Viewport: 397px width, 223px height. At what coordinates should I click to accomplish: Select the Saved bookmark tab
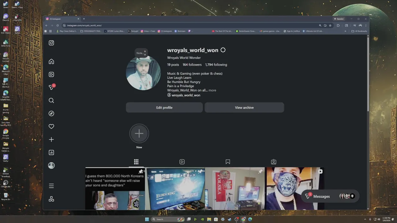[x=228, y=162]
